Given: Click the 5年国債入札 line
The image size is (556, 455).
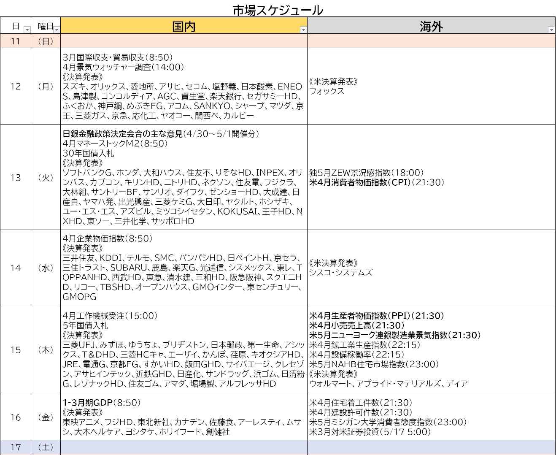Looking at the screenshot, I should 85,325.
